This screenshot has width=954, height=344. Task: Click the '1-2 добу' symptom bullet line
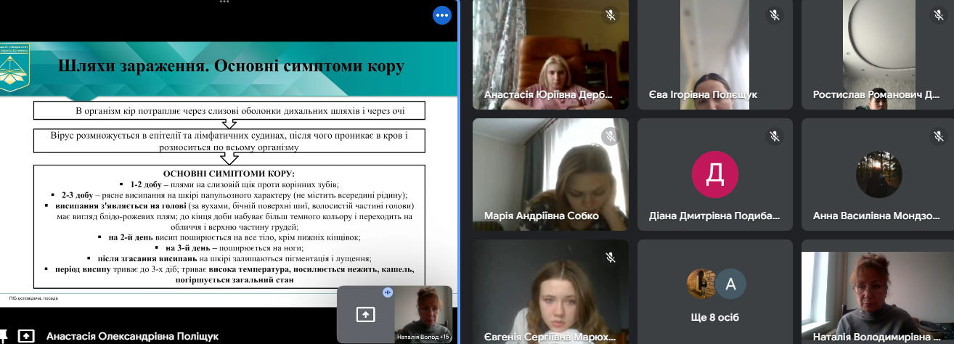tap(229, 184)
